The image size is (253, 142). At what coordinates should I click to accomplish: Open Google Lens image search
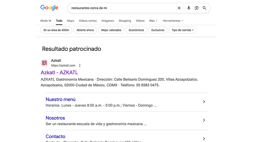click(197, 8)
